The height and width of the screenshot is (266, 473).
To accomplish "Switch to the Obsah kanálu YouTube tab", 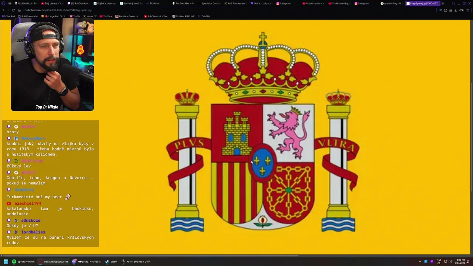I will point(314,3).
